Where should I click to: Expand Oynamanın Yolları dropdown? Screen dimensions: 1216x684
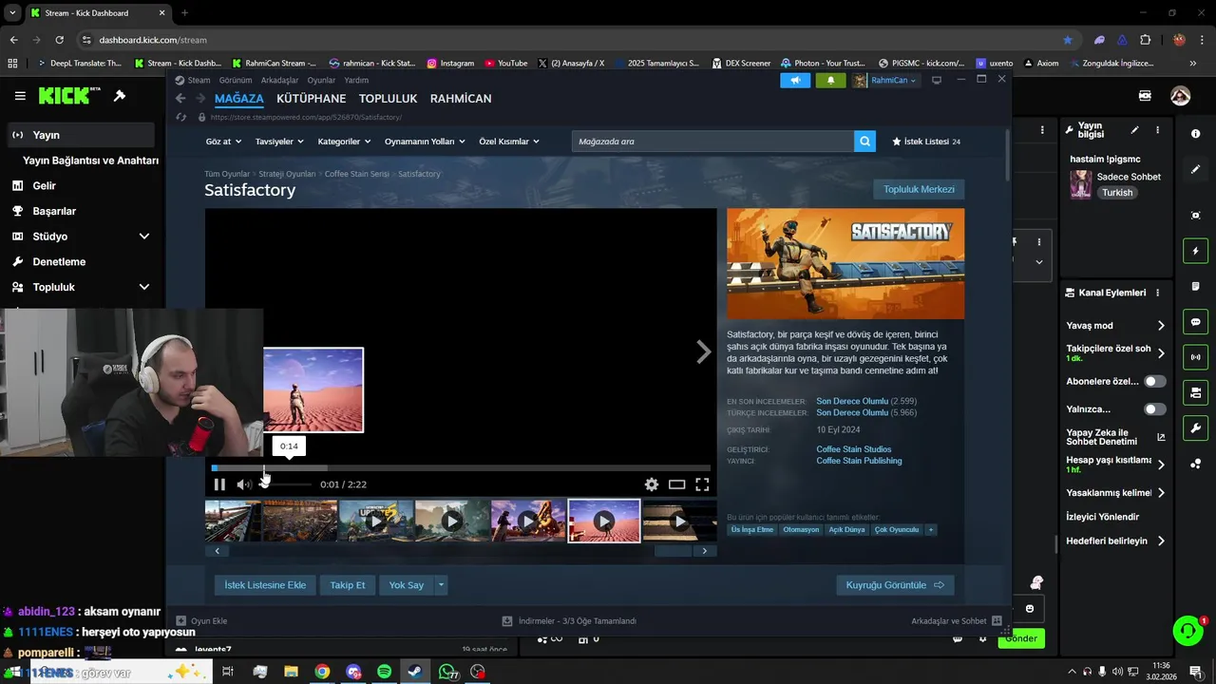[x=425, y=142]
